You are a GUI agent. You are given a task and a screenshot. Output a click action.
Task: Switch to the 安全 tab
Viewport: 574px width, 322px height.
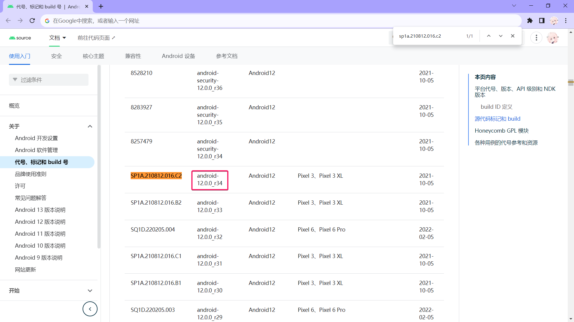tap(57, 56)
